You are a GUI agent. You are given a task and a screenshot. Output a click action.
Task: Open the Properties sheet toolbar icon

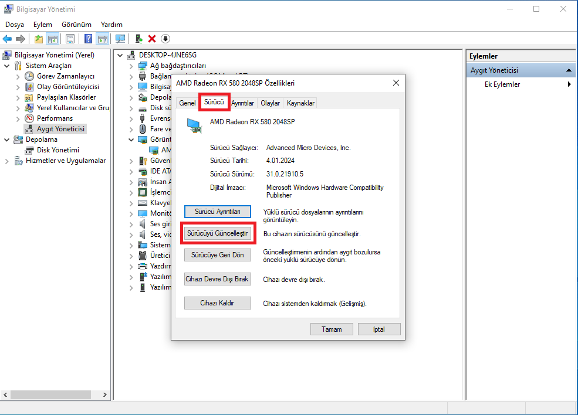click(70, 39)
